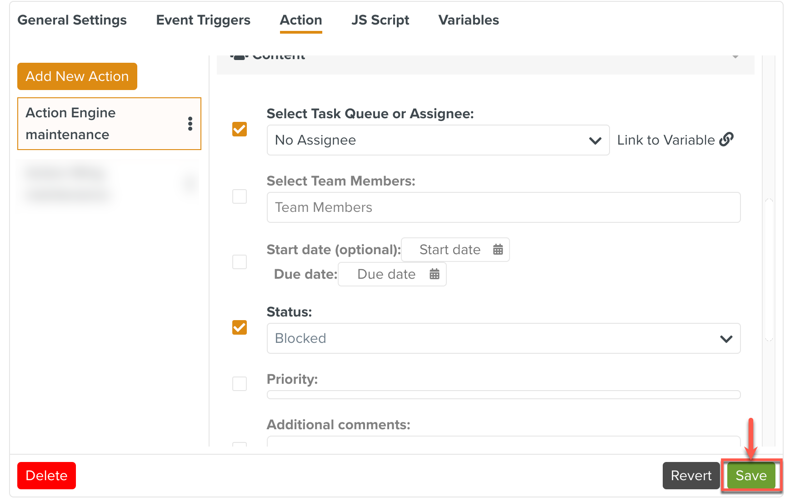The image size is (790, 502).
Task: Enable the Priority checkbox
Action: point(240,384)
